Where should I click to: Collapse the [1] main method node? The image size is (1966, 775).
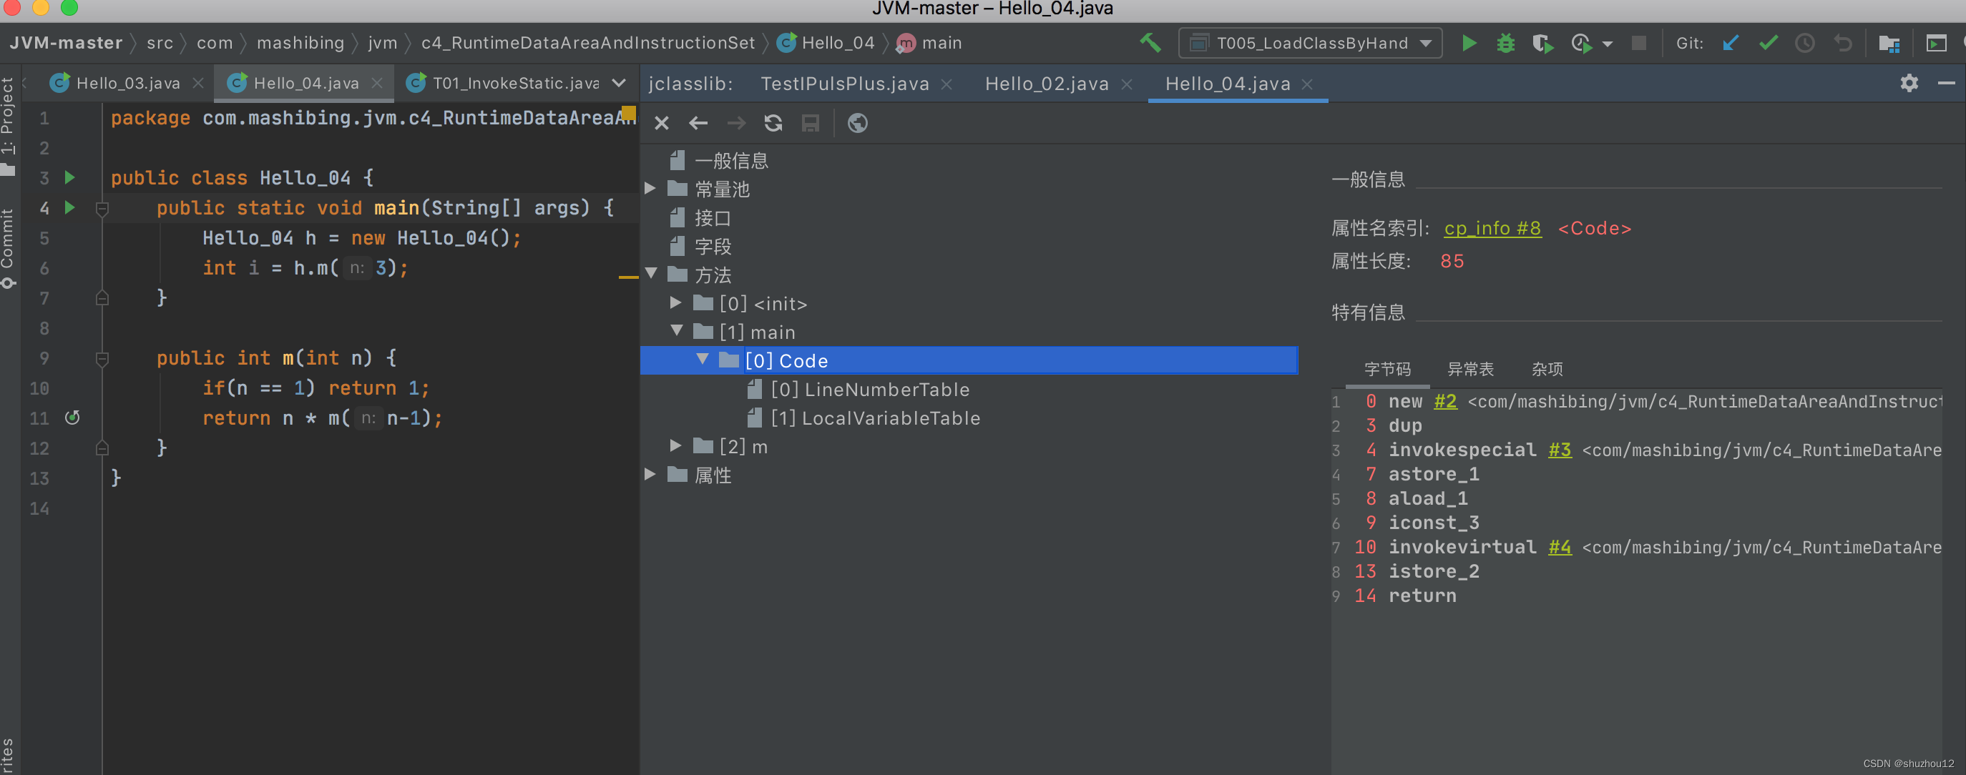(x=676, y=331)
